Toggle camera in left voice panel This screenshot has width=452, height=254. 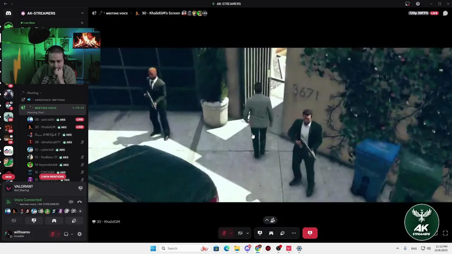pyautogui.click(x=14, y=220)
